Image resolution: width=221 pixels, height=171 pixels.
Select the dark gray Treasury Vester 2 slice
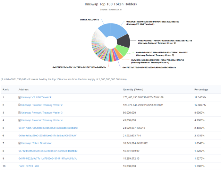pyautogui.click(x=124, y=42)
